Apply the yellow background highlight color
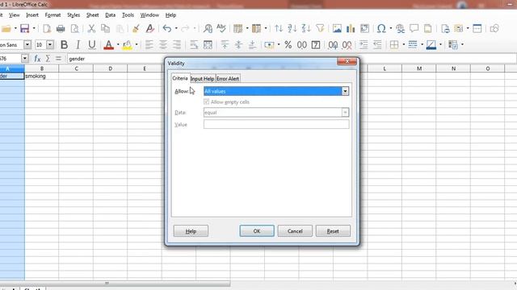This screenshot has height=290, width=517. (128, 45)
